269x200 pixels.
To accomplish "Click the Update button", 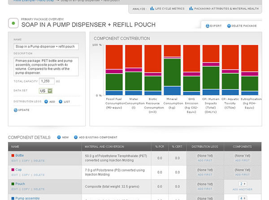I will tap(22, 110).
